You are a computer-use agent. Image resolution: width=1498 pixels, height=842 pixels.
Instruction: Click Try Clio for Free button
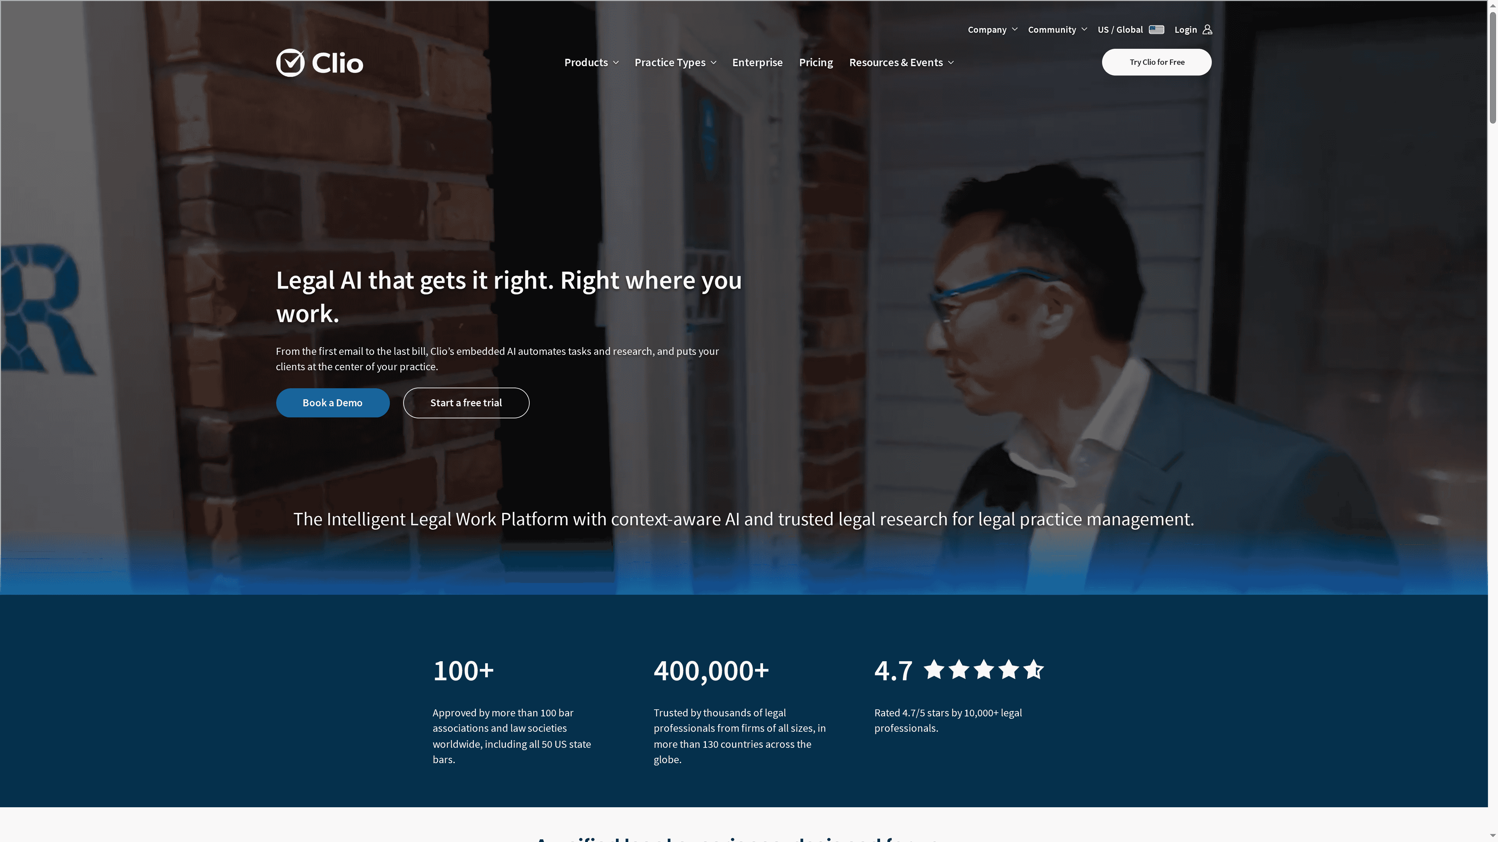pyautogui.click(x=1157, y=62)
